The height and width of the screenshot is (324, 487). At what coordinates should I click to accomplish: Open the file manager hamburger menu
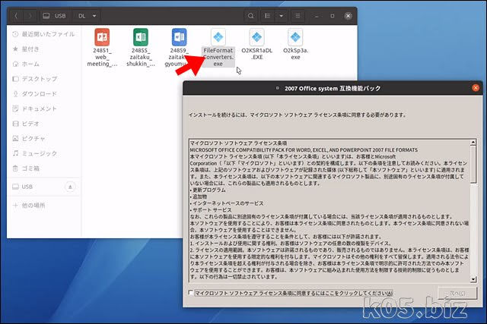point(298,16)
